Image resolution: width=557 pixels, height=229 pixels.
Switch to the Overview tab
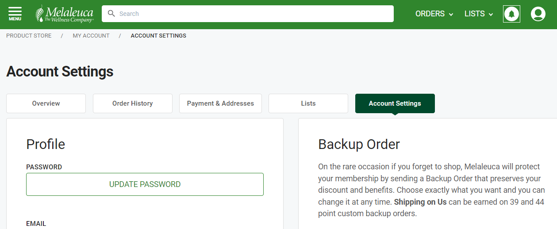coord(46,103)
